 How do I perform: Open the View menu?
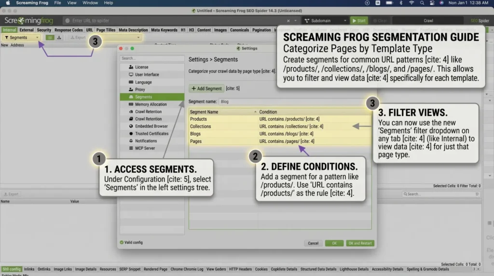tap(71, 3)
